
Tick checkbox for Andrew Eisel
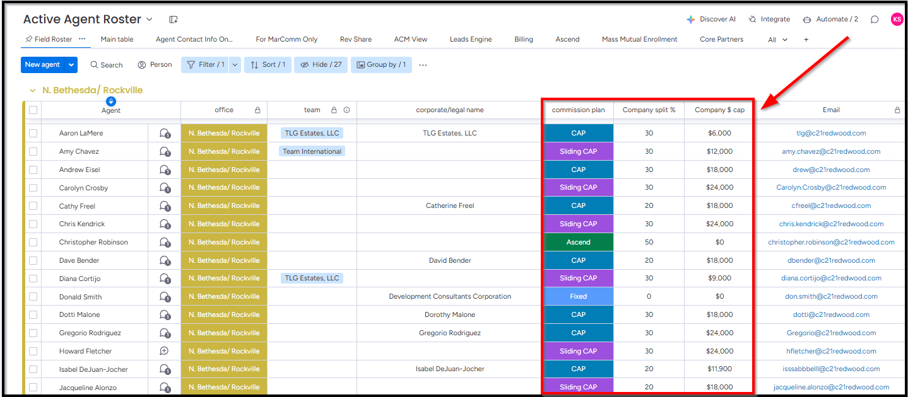(33, 170)
